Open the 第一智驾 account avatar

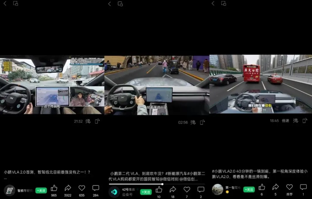coord(217,189)
